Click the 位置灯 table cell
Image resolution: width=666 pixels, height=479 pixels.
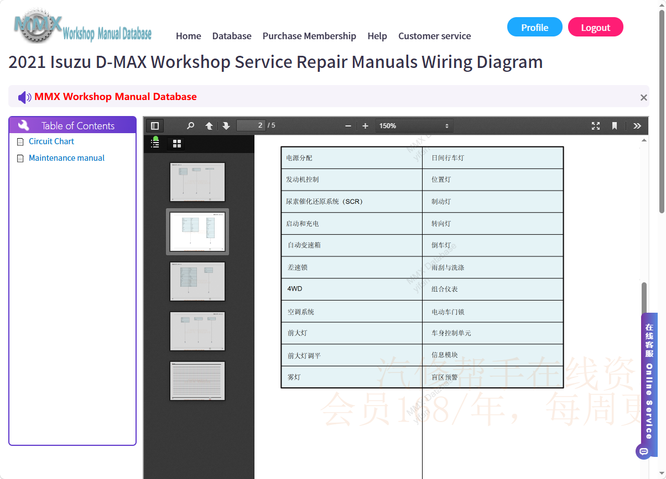click(x=493, y=180)
